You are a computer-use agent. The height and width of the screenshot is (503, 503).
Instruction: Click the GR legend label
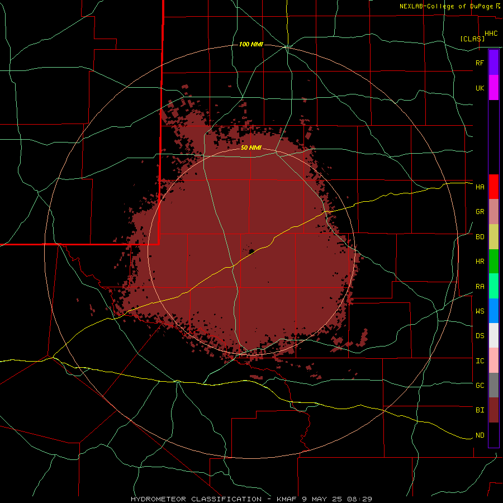480,212
